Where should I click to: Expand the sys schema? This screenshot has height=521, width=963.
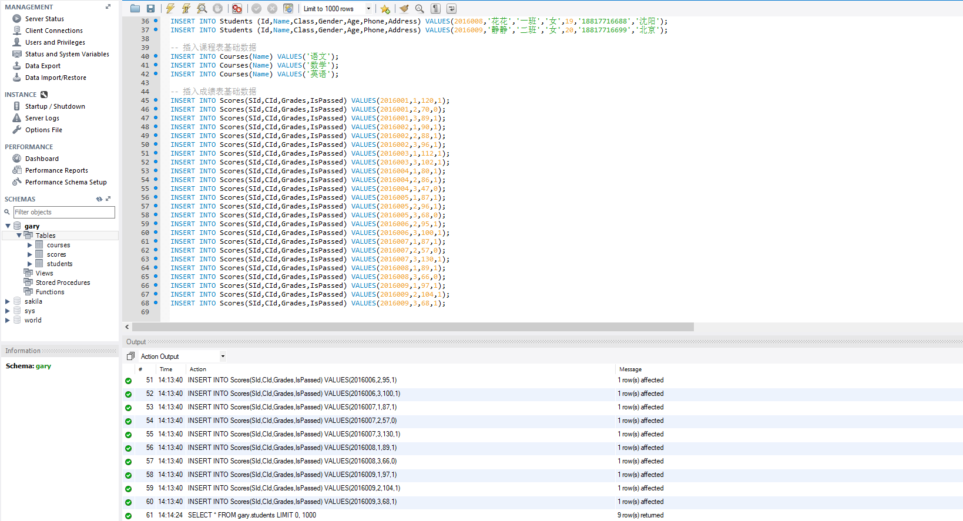8,311
